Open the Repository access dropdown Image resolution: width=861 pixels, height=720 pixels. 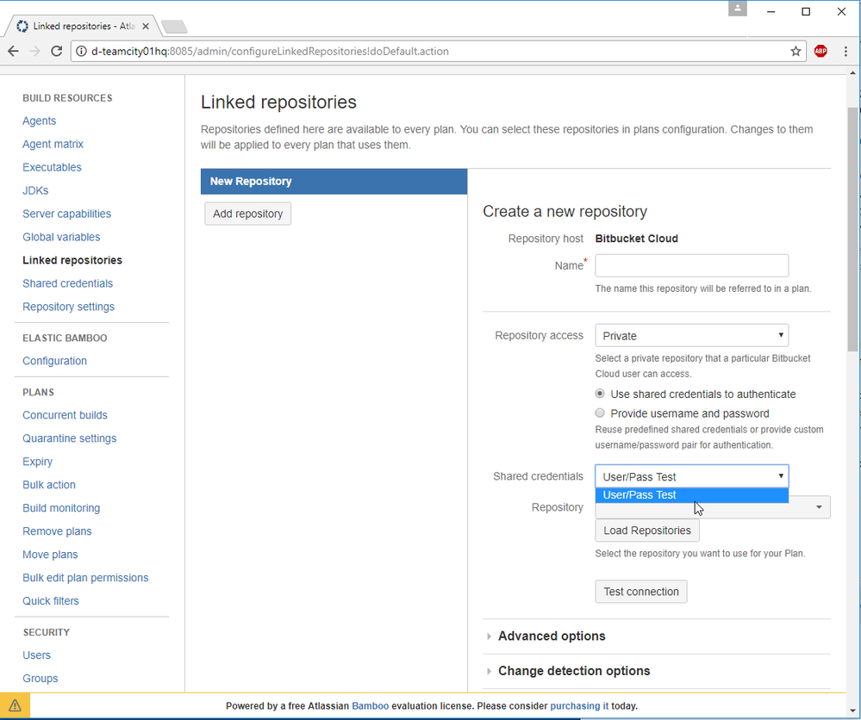click(x=691, y=335)
